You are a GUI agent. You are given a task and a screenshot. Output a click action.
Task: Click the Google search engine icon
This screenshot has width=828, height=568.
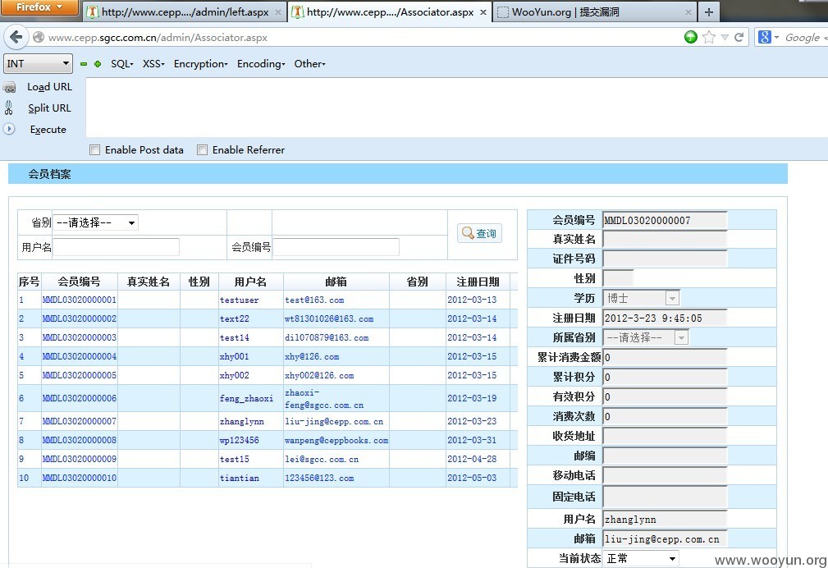[764, 37]
